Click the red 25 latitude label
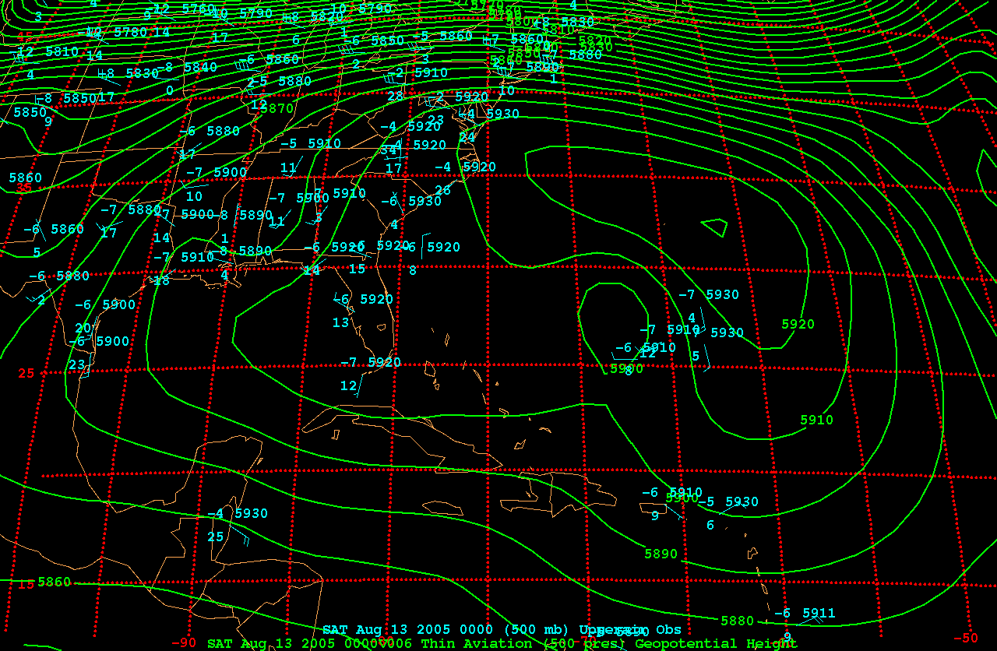Image resolution: width=997 pixels, height=651 pixels. (26, 373)
